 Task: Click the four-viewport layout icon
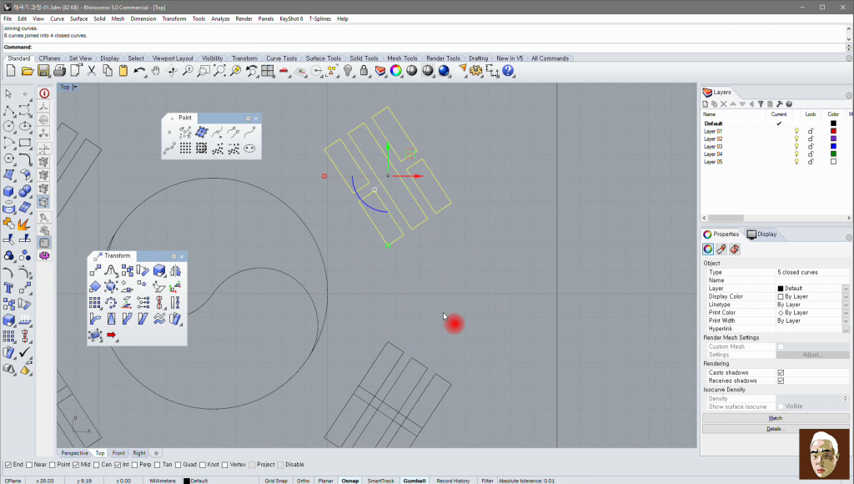click(268, 71)
